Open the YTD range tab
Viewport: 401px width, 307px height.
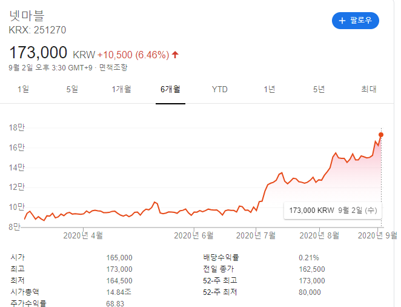220,89
